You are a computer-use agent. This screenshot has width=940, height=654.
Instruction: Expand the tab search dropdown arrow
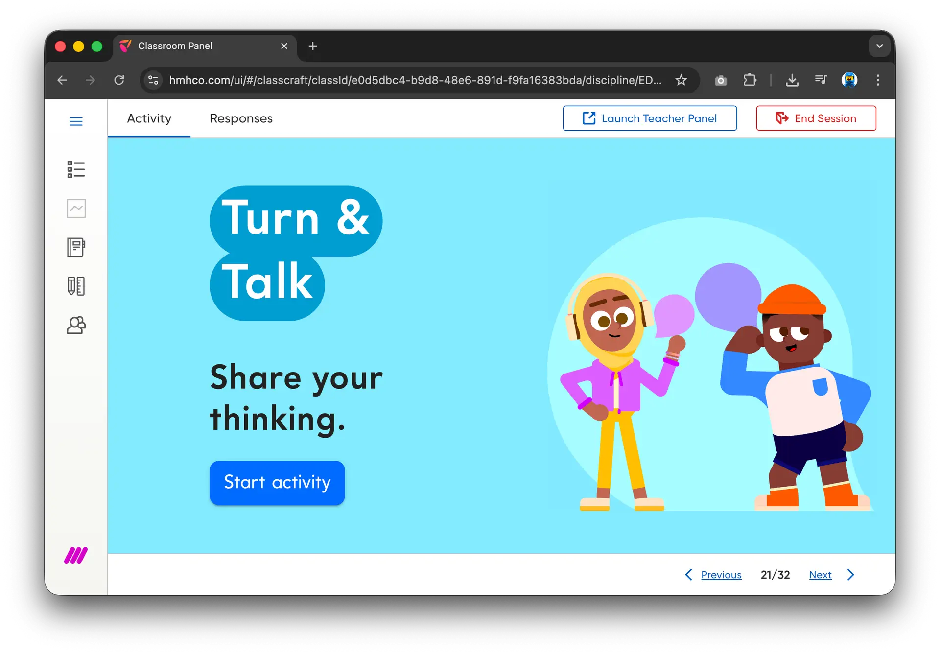click(x=879, y=46)
